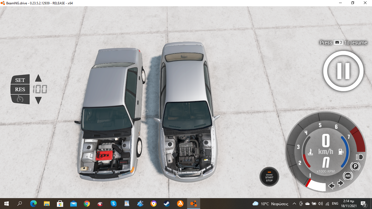Image resolution: width=372 pixels, height=209 pixels.
Task: Open Microsoft Edge from taskbar
Action: 33,204
